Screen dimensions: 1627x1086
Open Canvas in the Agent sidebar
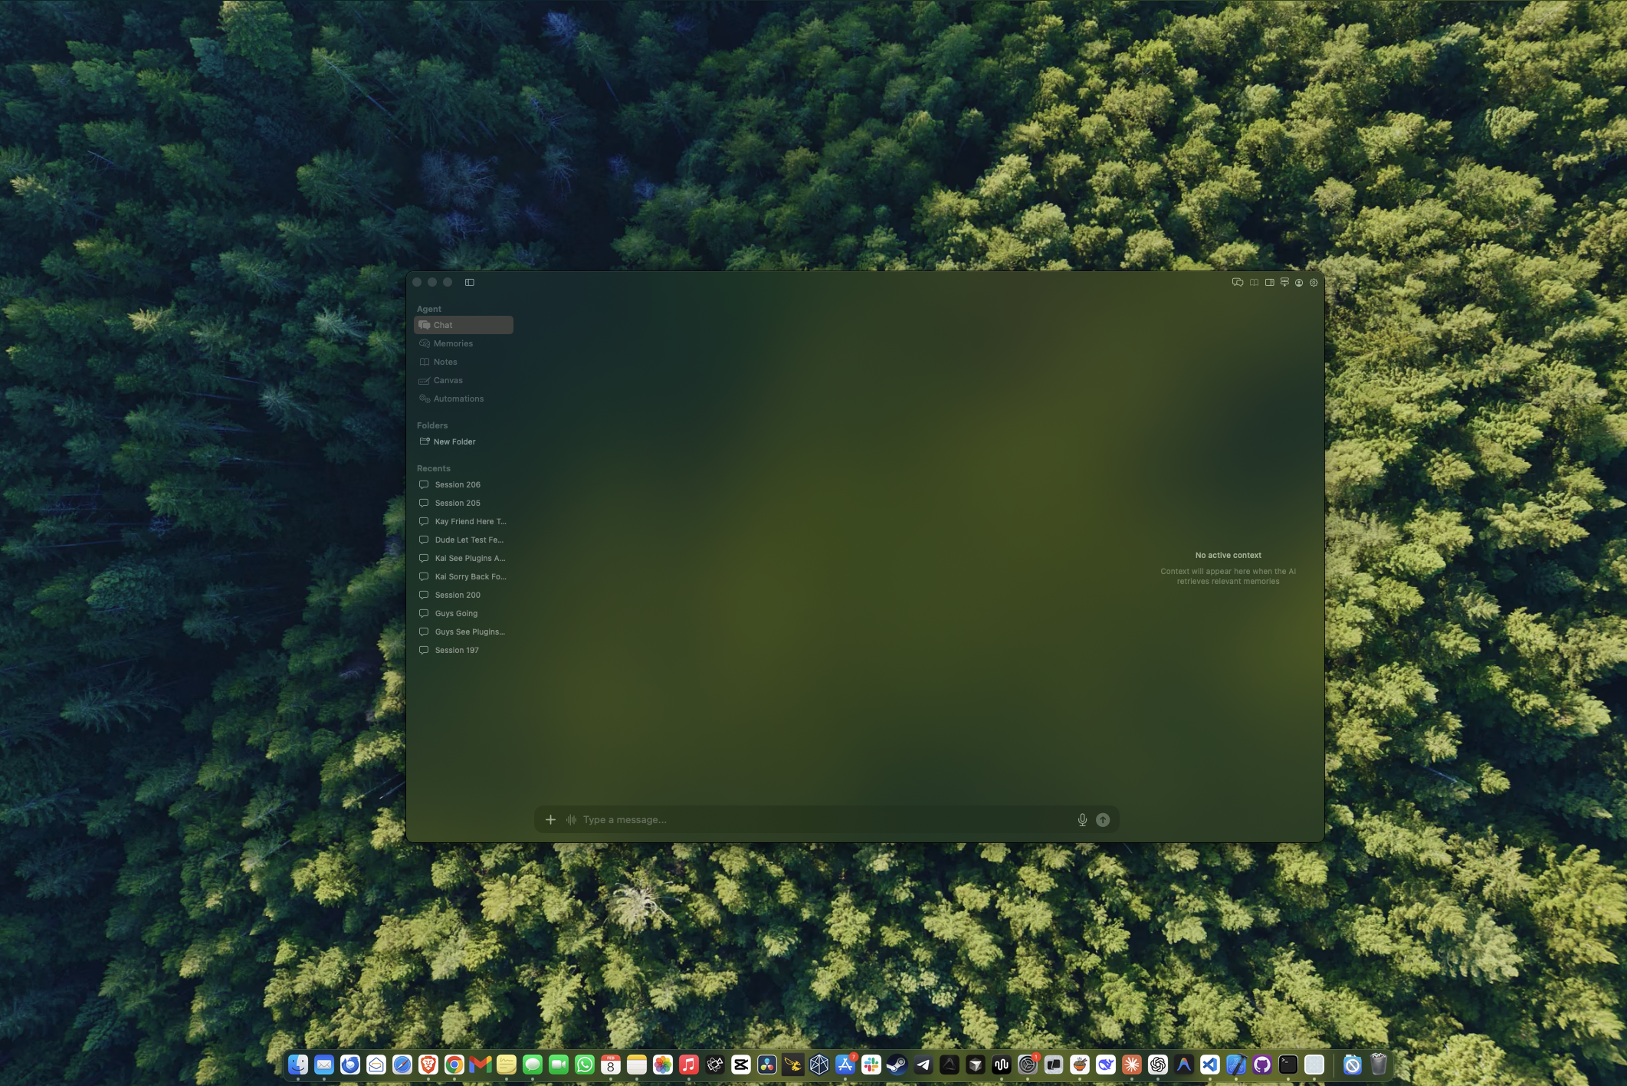point(448,380)
